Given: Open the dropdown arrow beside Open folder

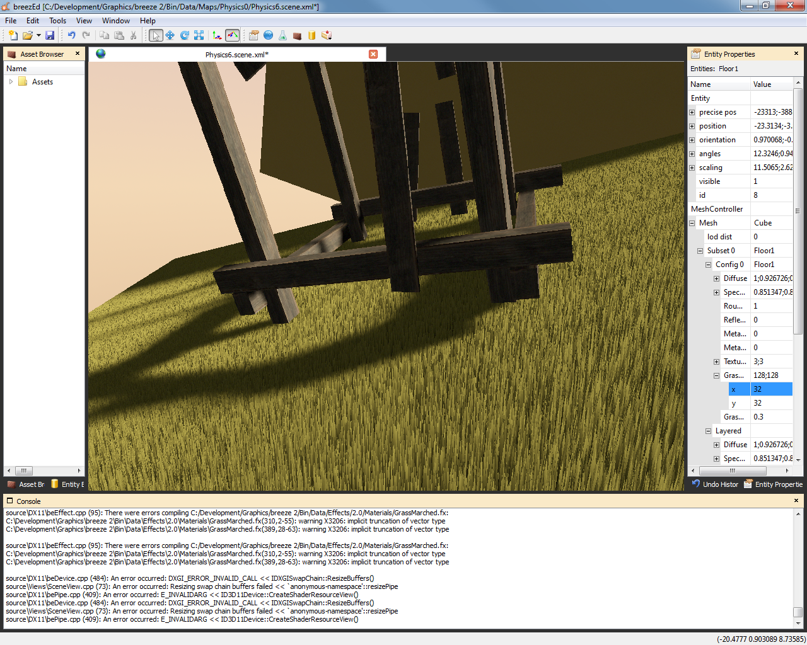Looking at the screenshot, I should 38,35.
